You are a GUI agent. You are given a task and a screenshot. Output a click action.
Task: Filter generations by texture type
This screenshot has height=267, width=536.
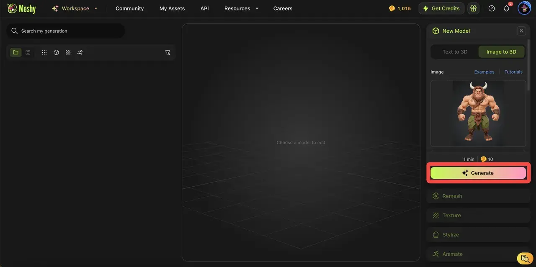(68, 52)
